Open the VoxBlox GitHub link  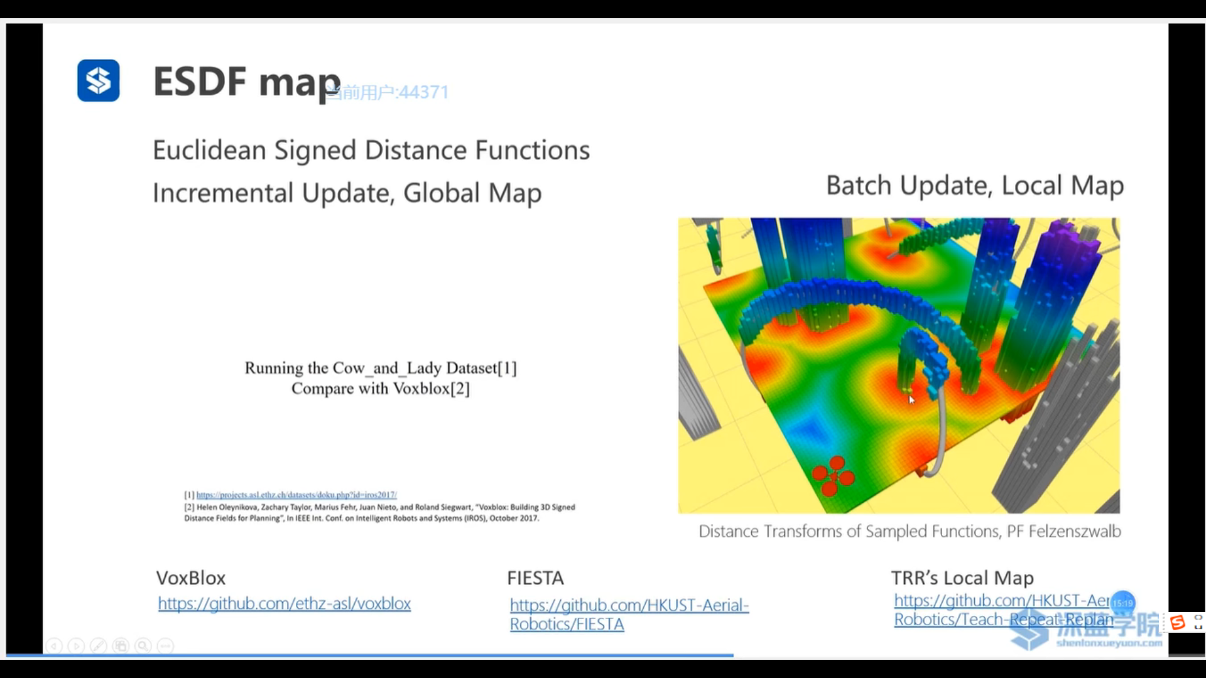[284, 603]
